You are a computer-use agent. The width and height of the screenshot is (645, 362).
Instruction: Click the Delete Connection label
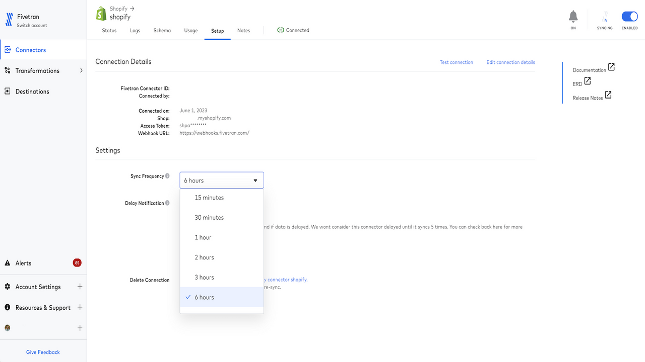pyautogui.click(x=150, y=280)
